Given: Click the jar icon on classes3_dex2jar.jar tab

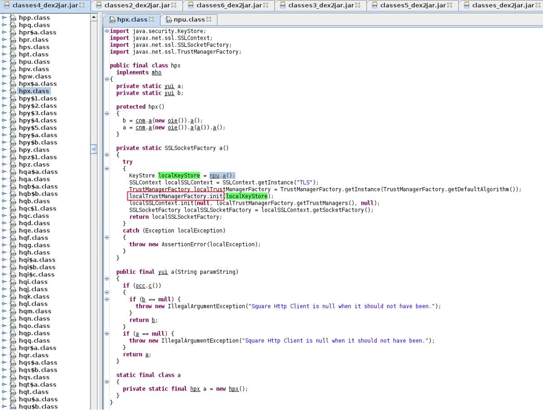Looking at the screenshot, I should 283,5.
